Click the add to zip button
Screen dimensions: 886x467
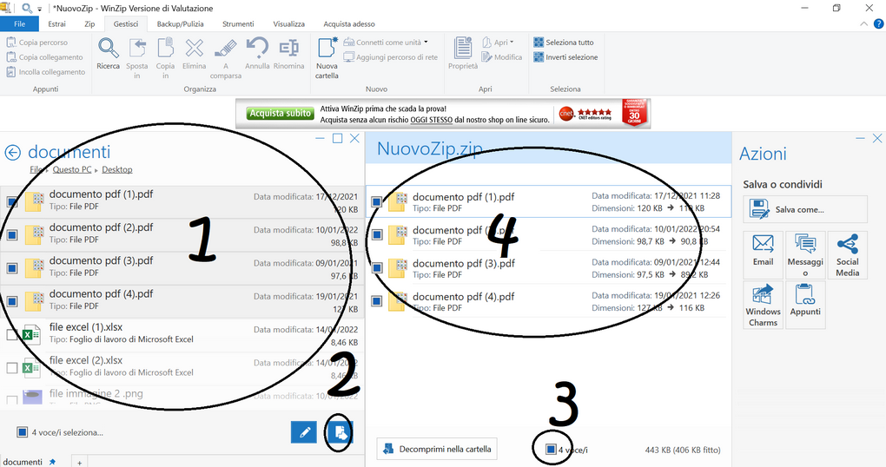click(340, 432)
